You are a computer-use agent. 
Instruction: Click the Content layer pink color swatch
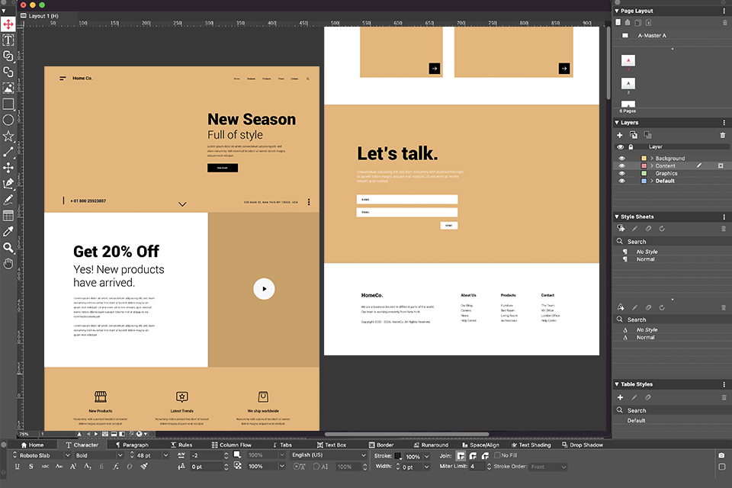pos(644,165)
